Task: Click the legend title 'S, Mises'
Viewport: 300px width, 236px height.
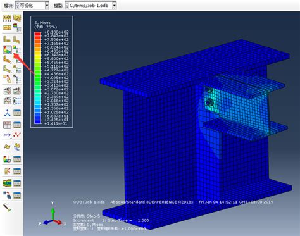Action: point(42,23)
